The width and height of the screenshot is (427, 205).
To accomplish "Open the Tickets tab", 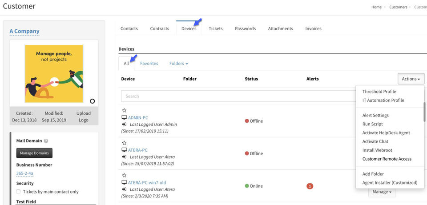I will [x=216, y=28].
